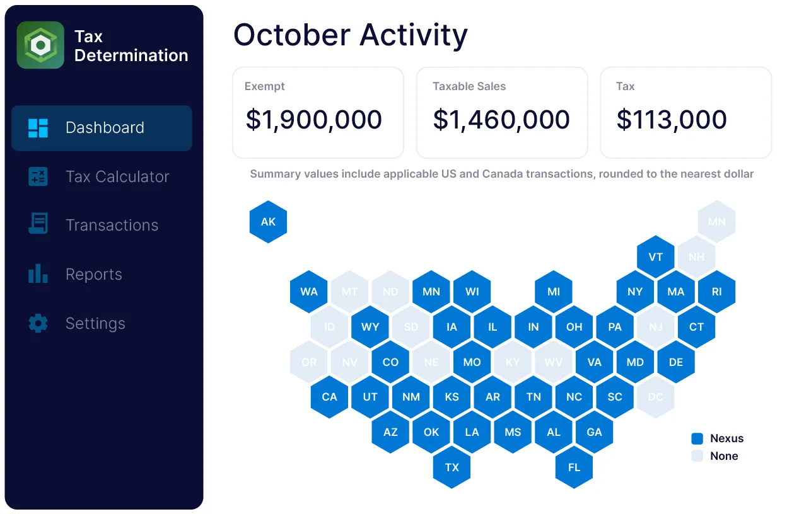The image size is (787, 514).
Task: Select the AK hexagon on the map
Action: [269, 222]
